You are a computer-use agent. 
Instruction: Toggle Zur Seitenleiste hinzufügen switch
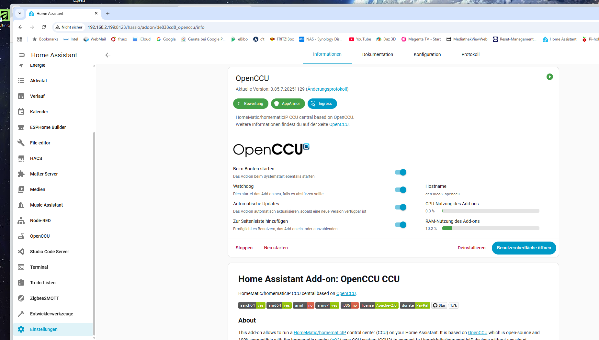pyautogui.click(x=400, y=225)
